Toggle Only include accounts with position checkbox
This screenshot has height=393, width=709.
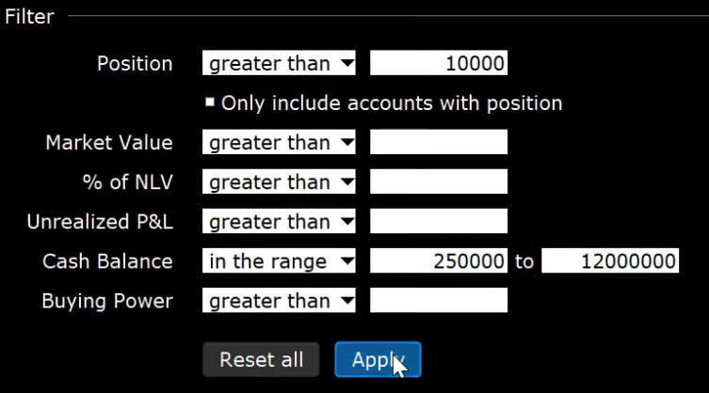(211, 102)
